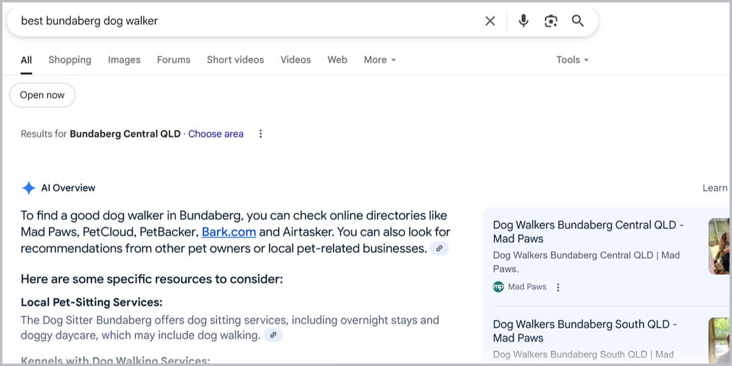This screenshot has height=366, width=732.
Task: Open the three-dot menu beside Mad Paws source
Action: pyautogui.click(x=558, y=287)
